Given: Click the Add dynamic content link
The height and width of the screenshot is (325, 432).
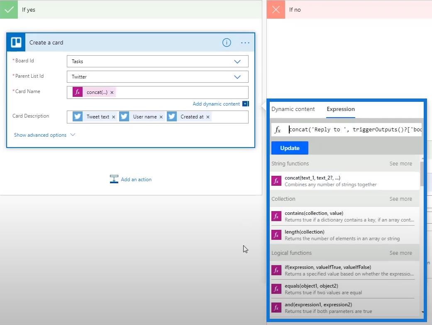Looking at the screenshot, I should point(216,104).
